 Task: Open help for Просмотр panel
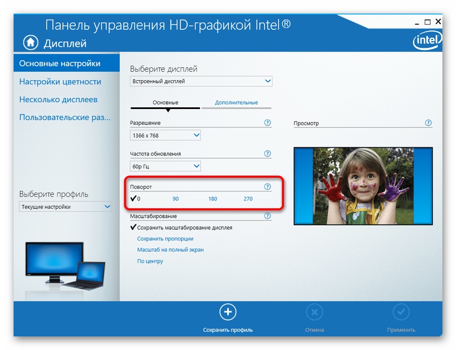point(428,123)
